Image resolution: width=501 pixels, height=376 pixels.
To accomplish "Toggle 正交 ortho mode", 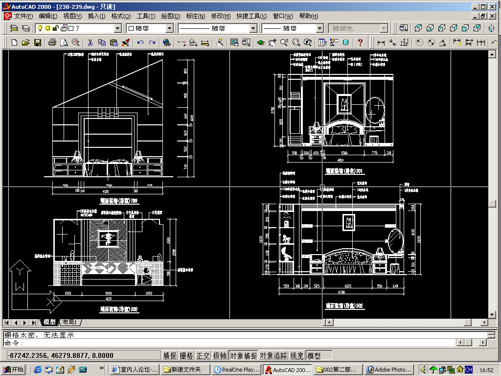I will click(x=203, y=355).
